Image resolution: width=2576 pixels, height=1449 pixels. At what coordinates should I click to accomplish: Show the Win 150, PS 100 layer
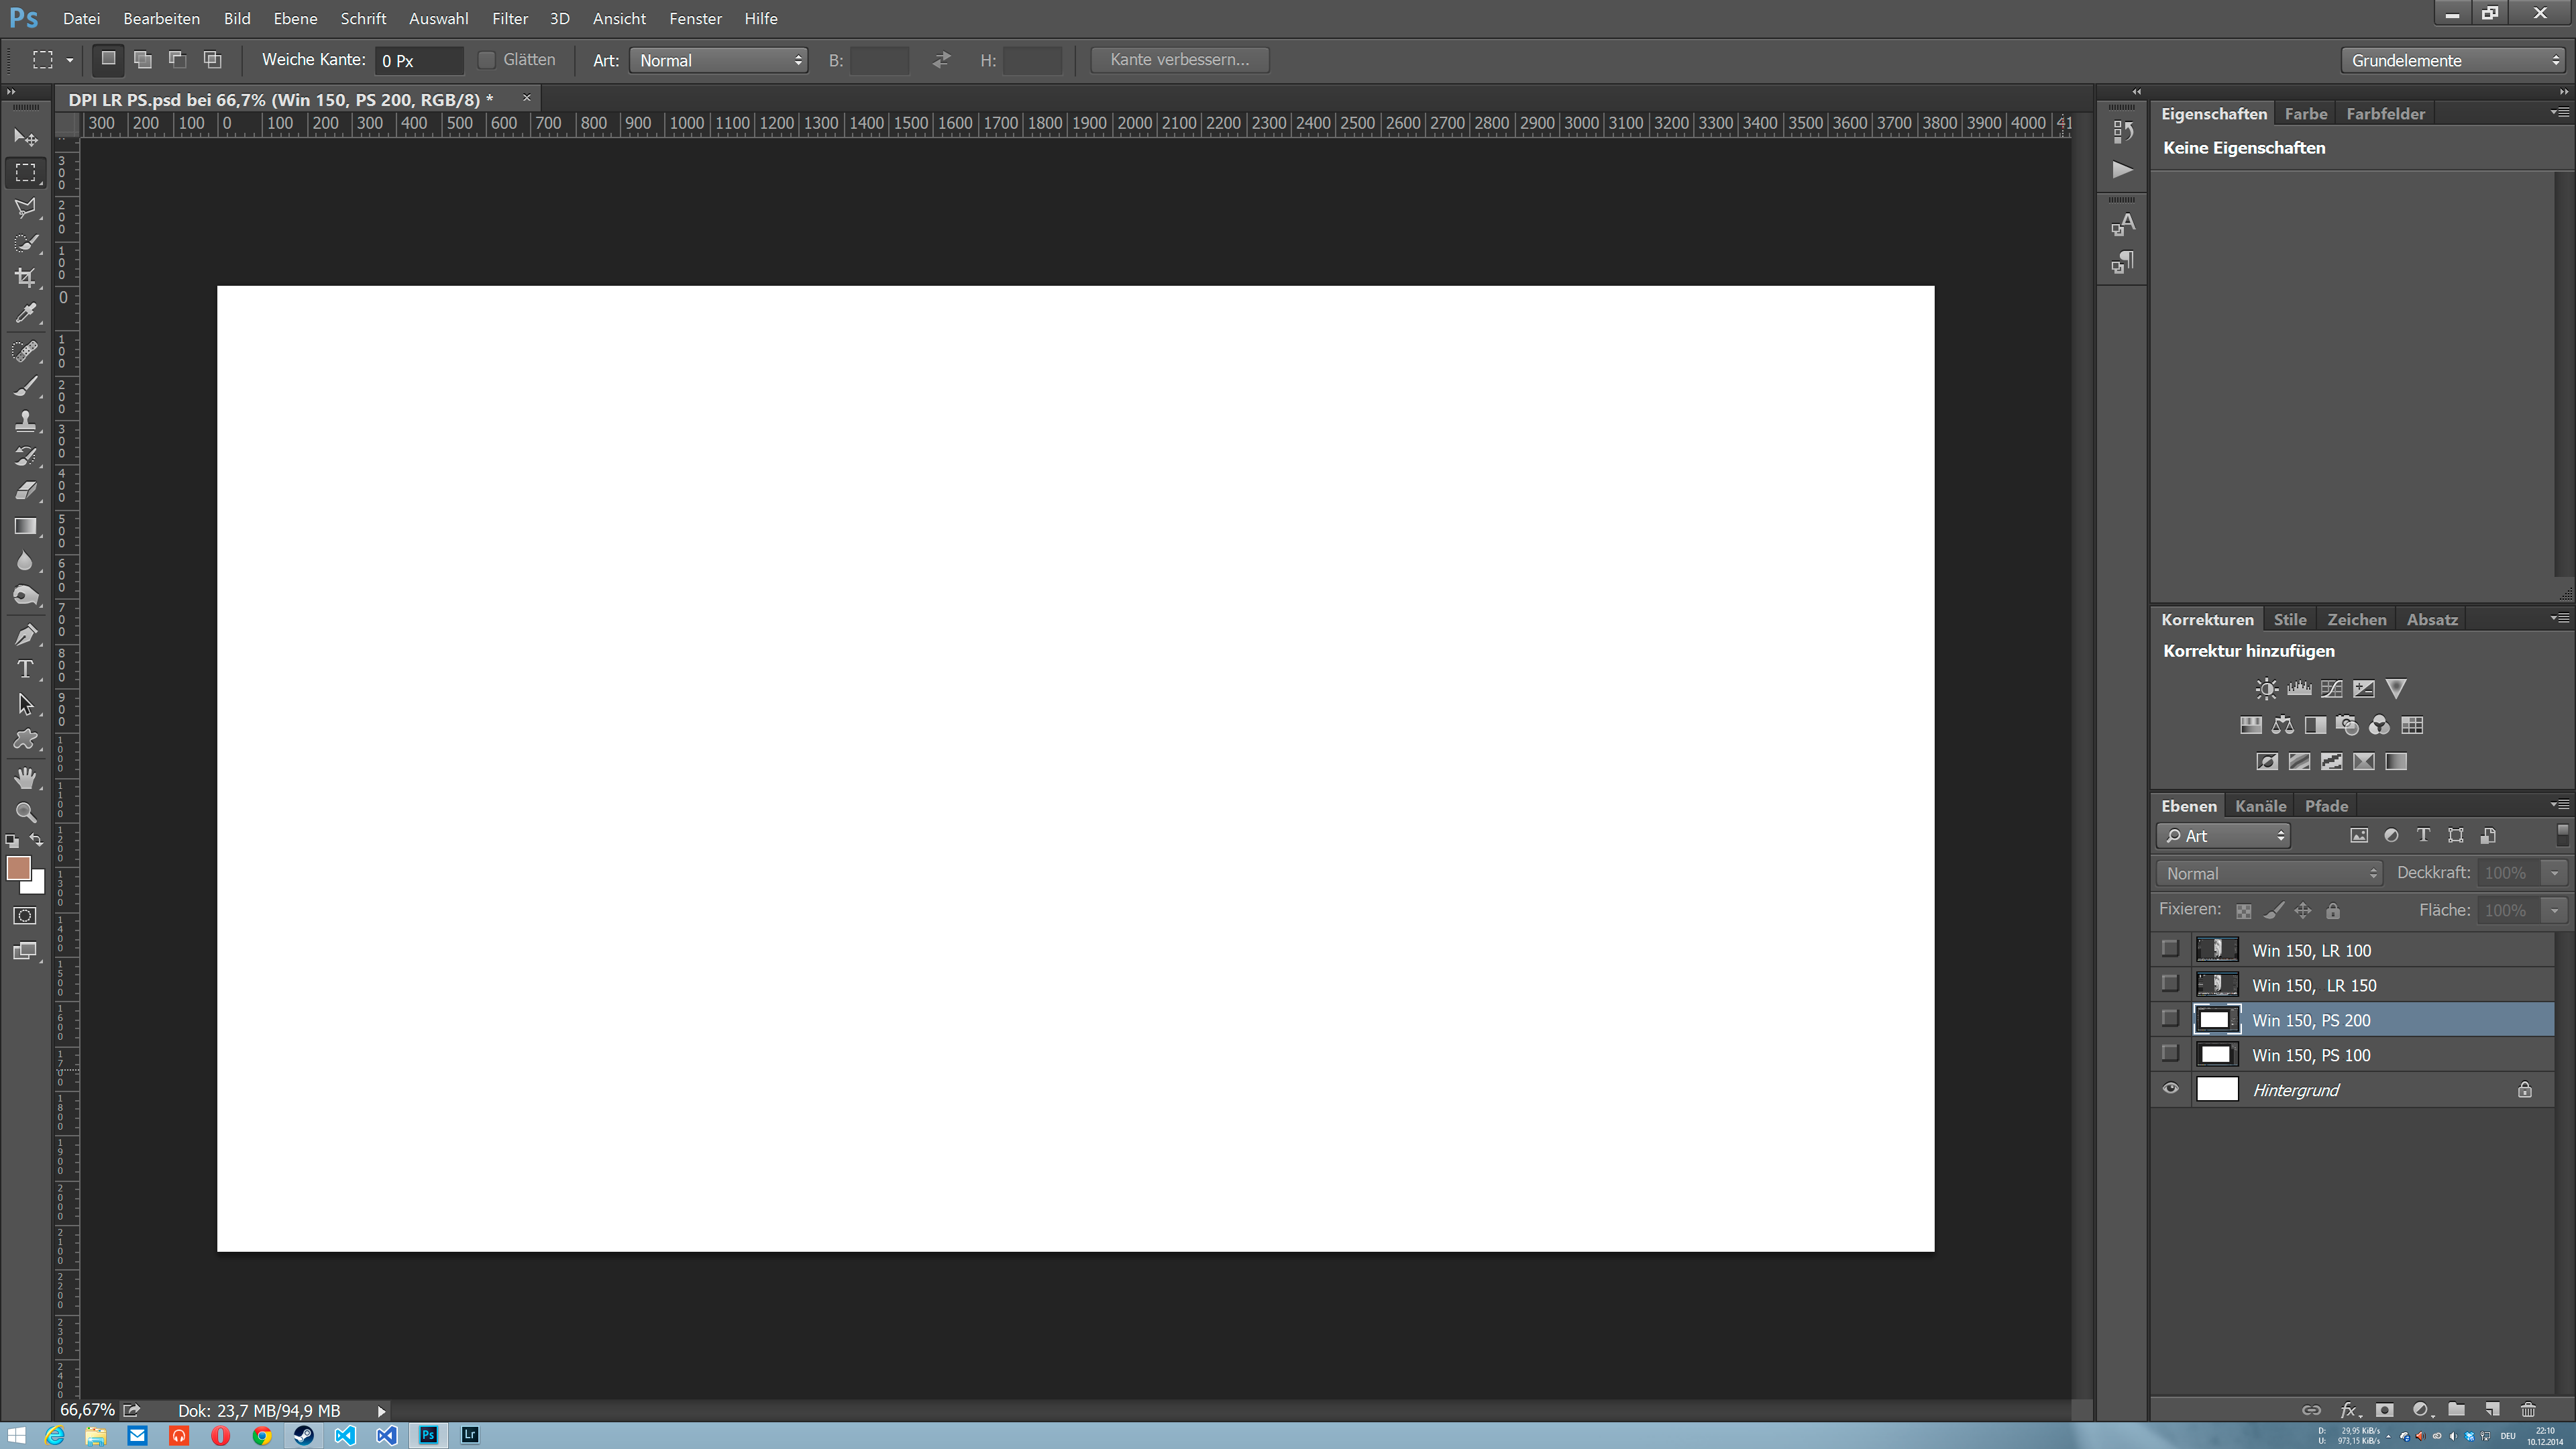(2170, 1054)
